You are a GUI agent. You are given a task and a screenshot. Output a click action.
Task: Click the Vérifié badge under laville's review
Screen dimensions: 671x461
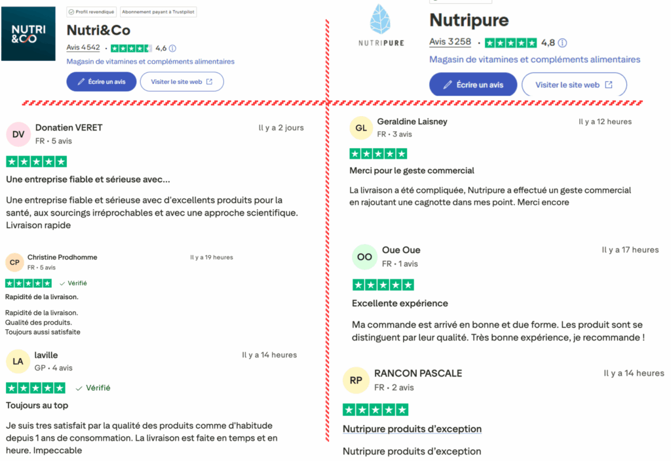pyautogui.click(x=92, y=388)
